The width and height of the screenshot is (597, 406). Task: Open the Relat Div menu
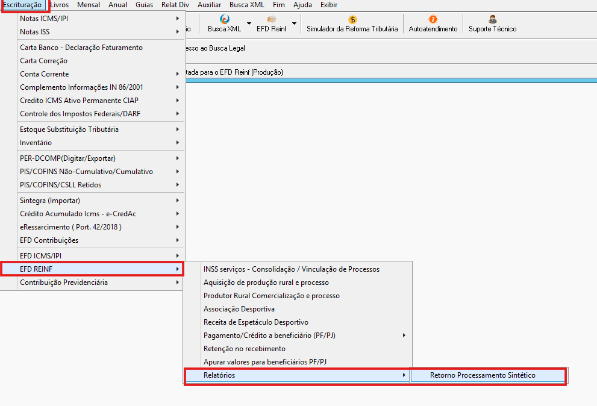175,5
